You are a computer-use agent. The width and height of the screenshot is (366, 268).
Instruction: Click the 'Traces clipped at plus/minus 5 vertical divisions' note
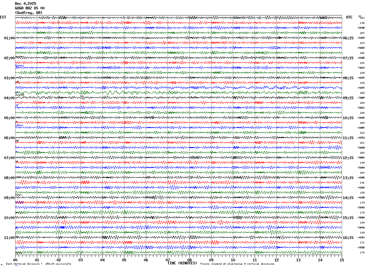[x=237, y=264]
